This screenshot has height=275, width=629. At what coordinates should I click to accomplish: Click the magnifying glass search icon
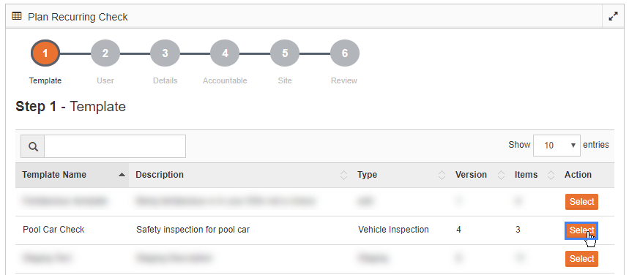pyautogui.click(x=33, y=146)
